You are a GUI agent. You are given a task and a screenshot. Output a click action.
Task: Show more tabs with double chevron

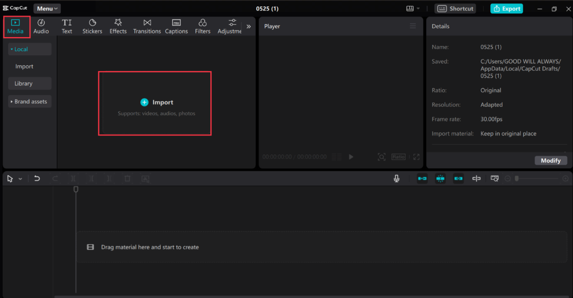[248, 26]
